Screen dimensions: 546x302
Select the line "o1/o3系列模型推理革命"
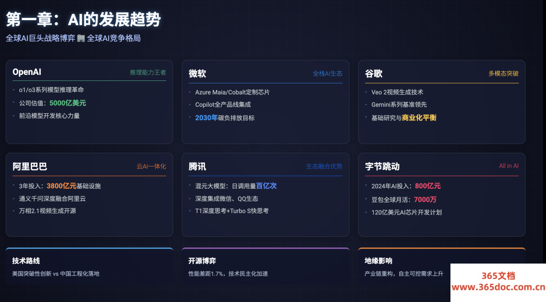[x=51, y=90]
